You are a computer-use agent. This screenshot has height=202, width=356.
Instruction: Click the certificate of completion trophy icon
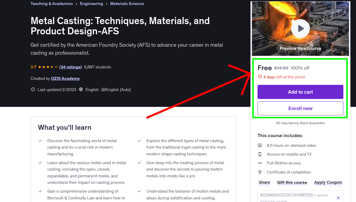point(260,172)
